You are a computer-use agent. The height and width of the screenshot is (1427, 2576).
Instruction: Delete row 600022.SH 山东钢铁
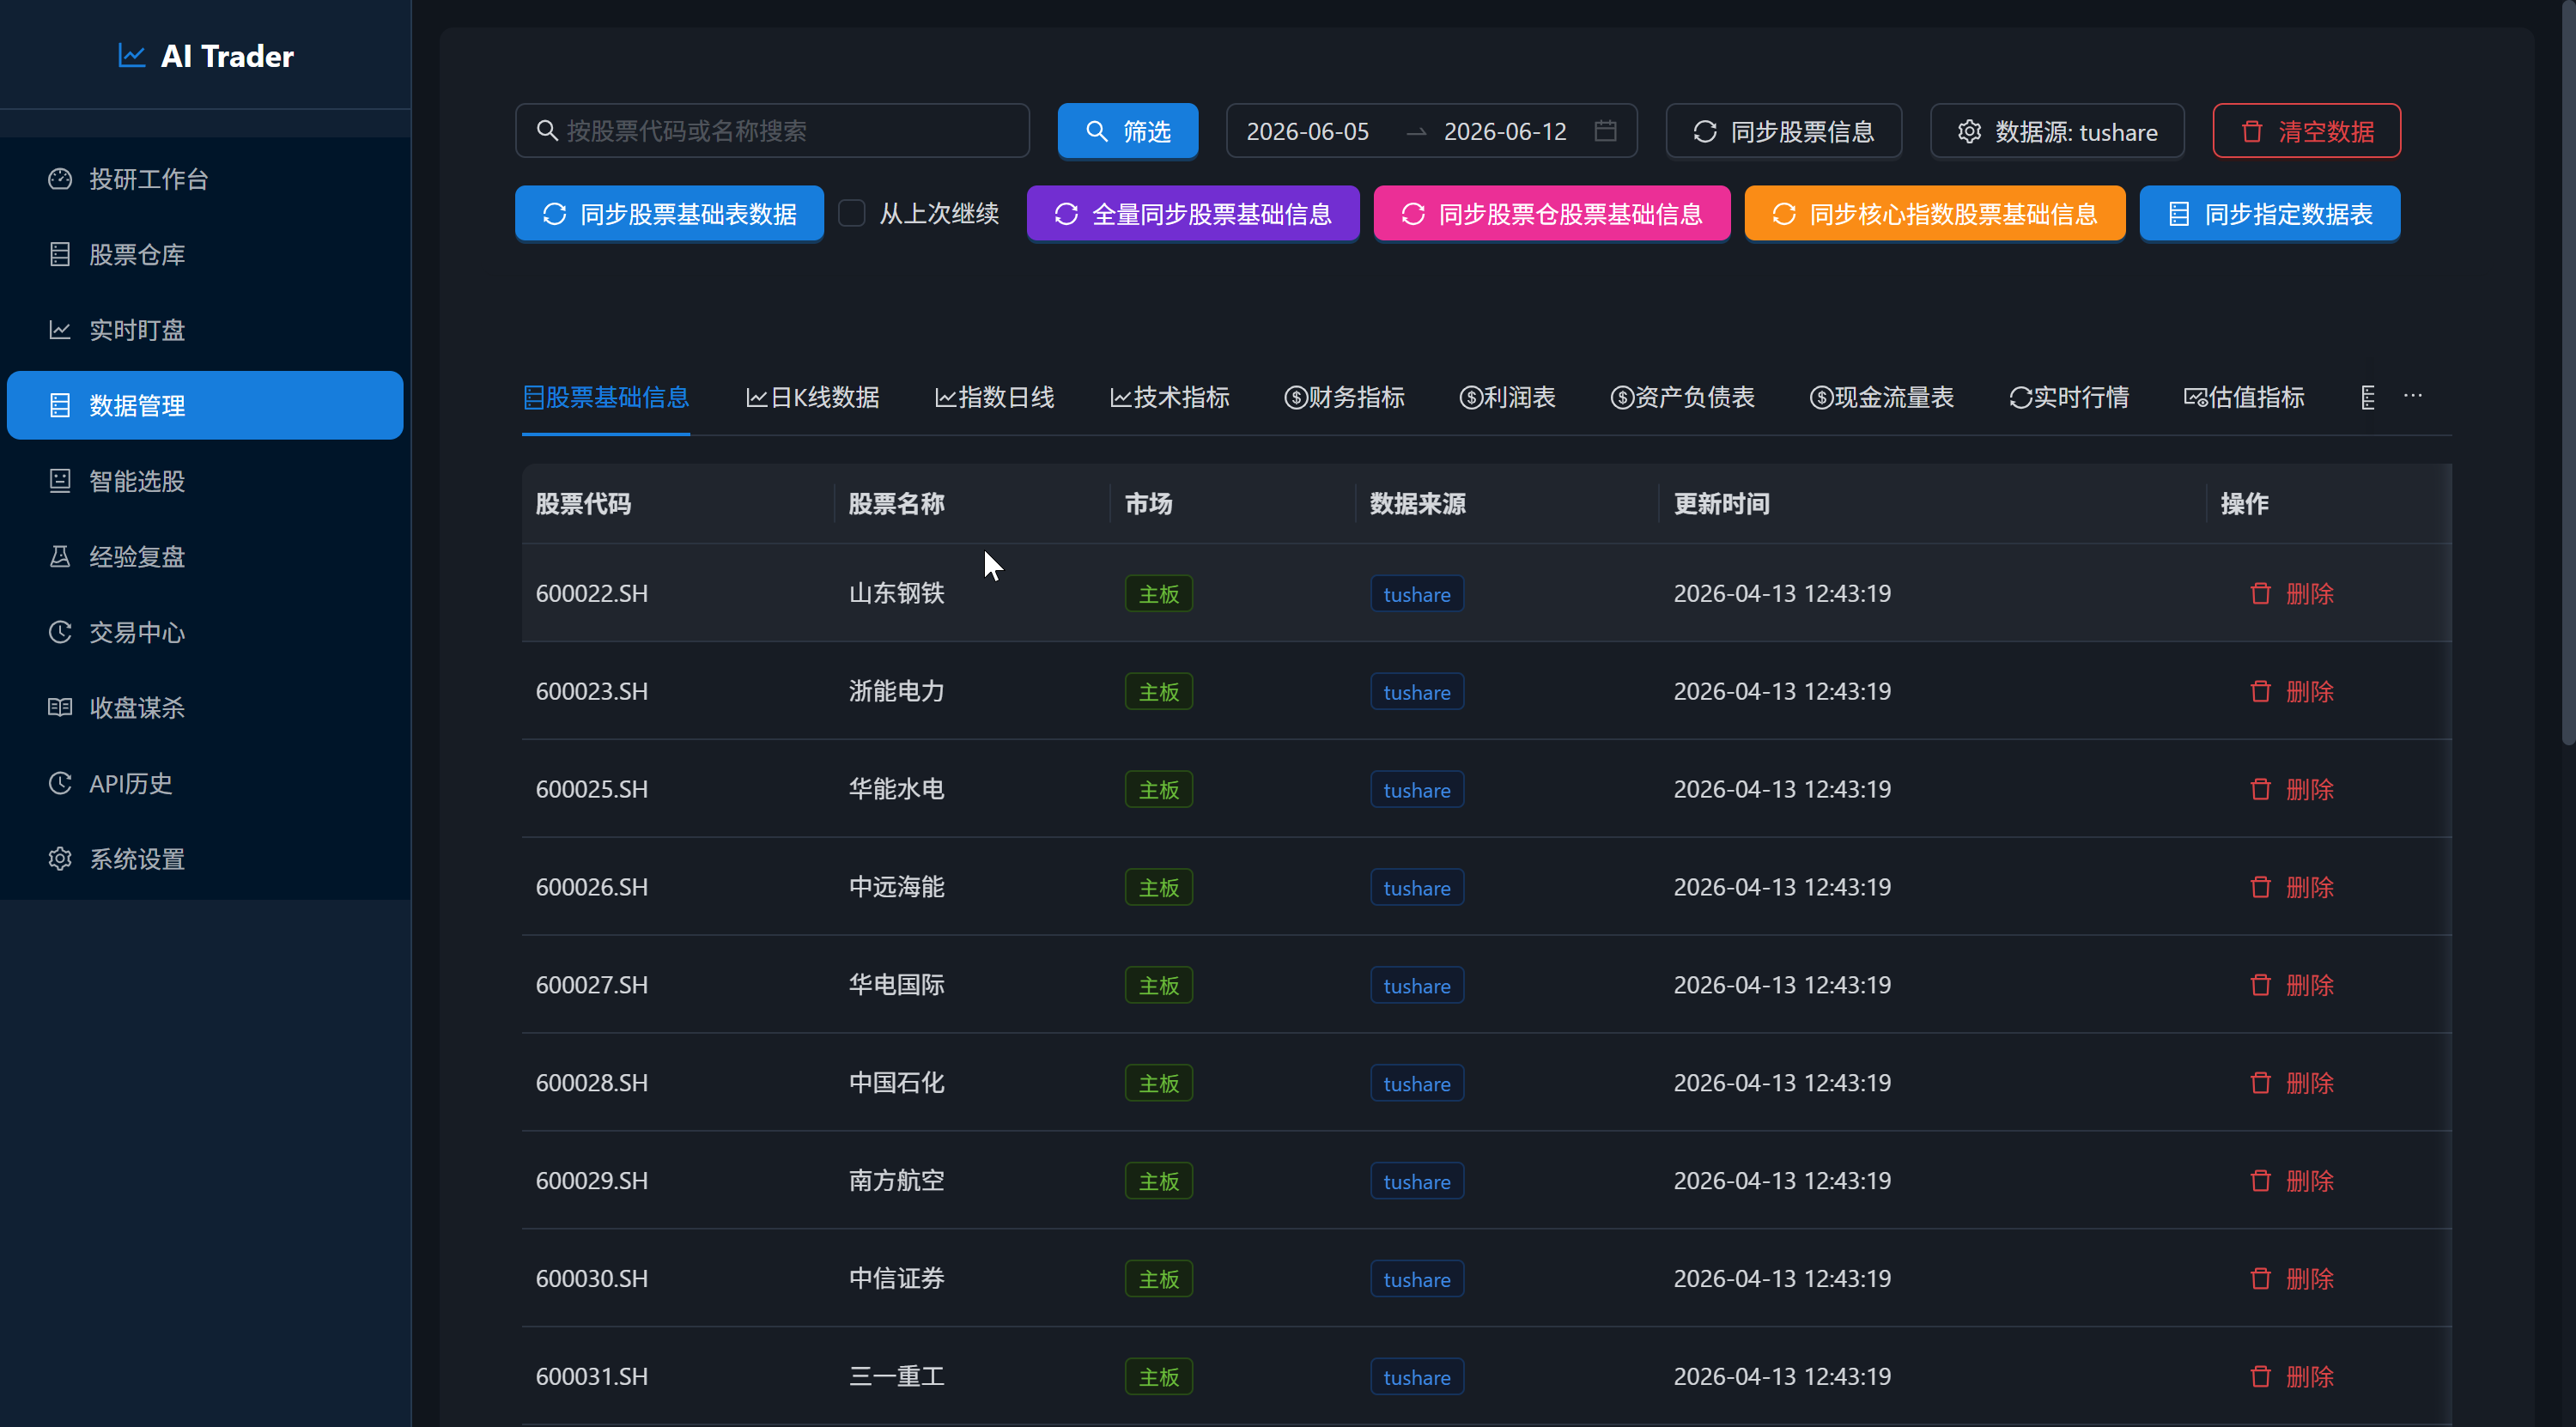click(2291, 593)
